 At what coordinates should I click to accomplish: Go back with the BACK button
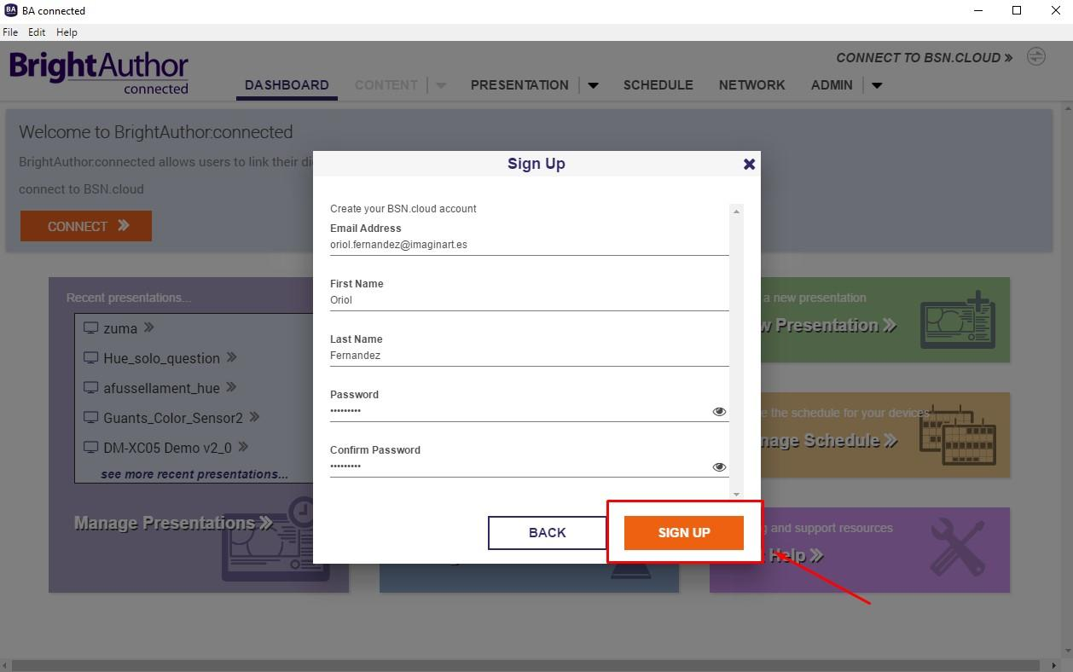pyautogui.click(x=548, y=532)
